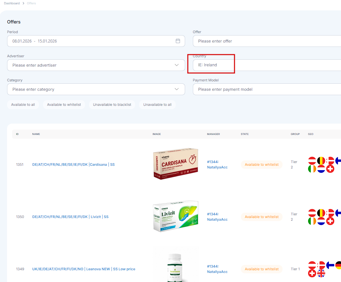Click offer ID 1349 cell
Image resolution: width=341 pixels, height=282 pixels.
(x=20, y=269)
